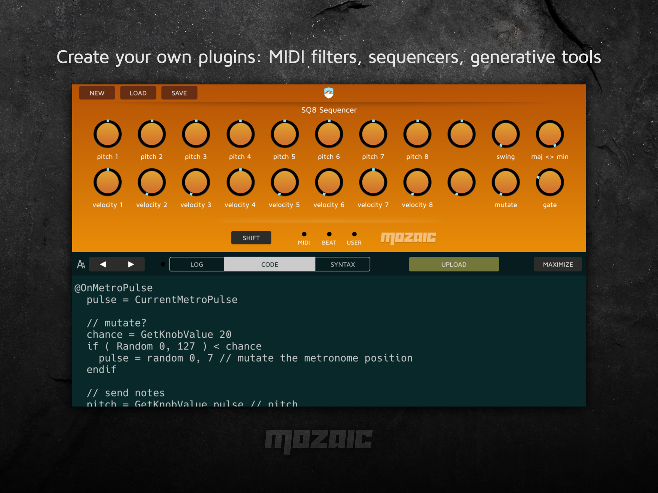Viewport: 658px width, 493px height.
Task: Switch to the SYNTAX tab
Action: pos(342,264)
